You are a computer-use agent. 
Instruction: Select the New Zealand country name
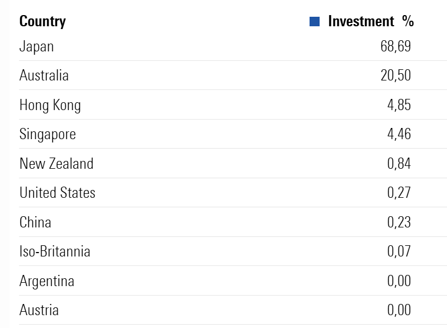click(56, 164)
